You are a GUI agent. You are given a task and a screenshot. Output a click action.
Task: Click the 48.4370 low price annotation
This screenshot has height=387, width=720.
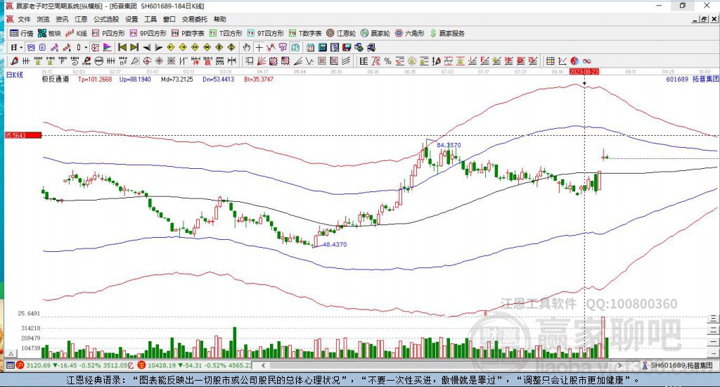point(335,245)
